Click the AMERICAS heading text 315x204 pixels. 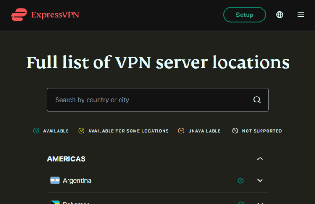66,159
